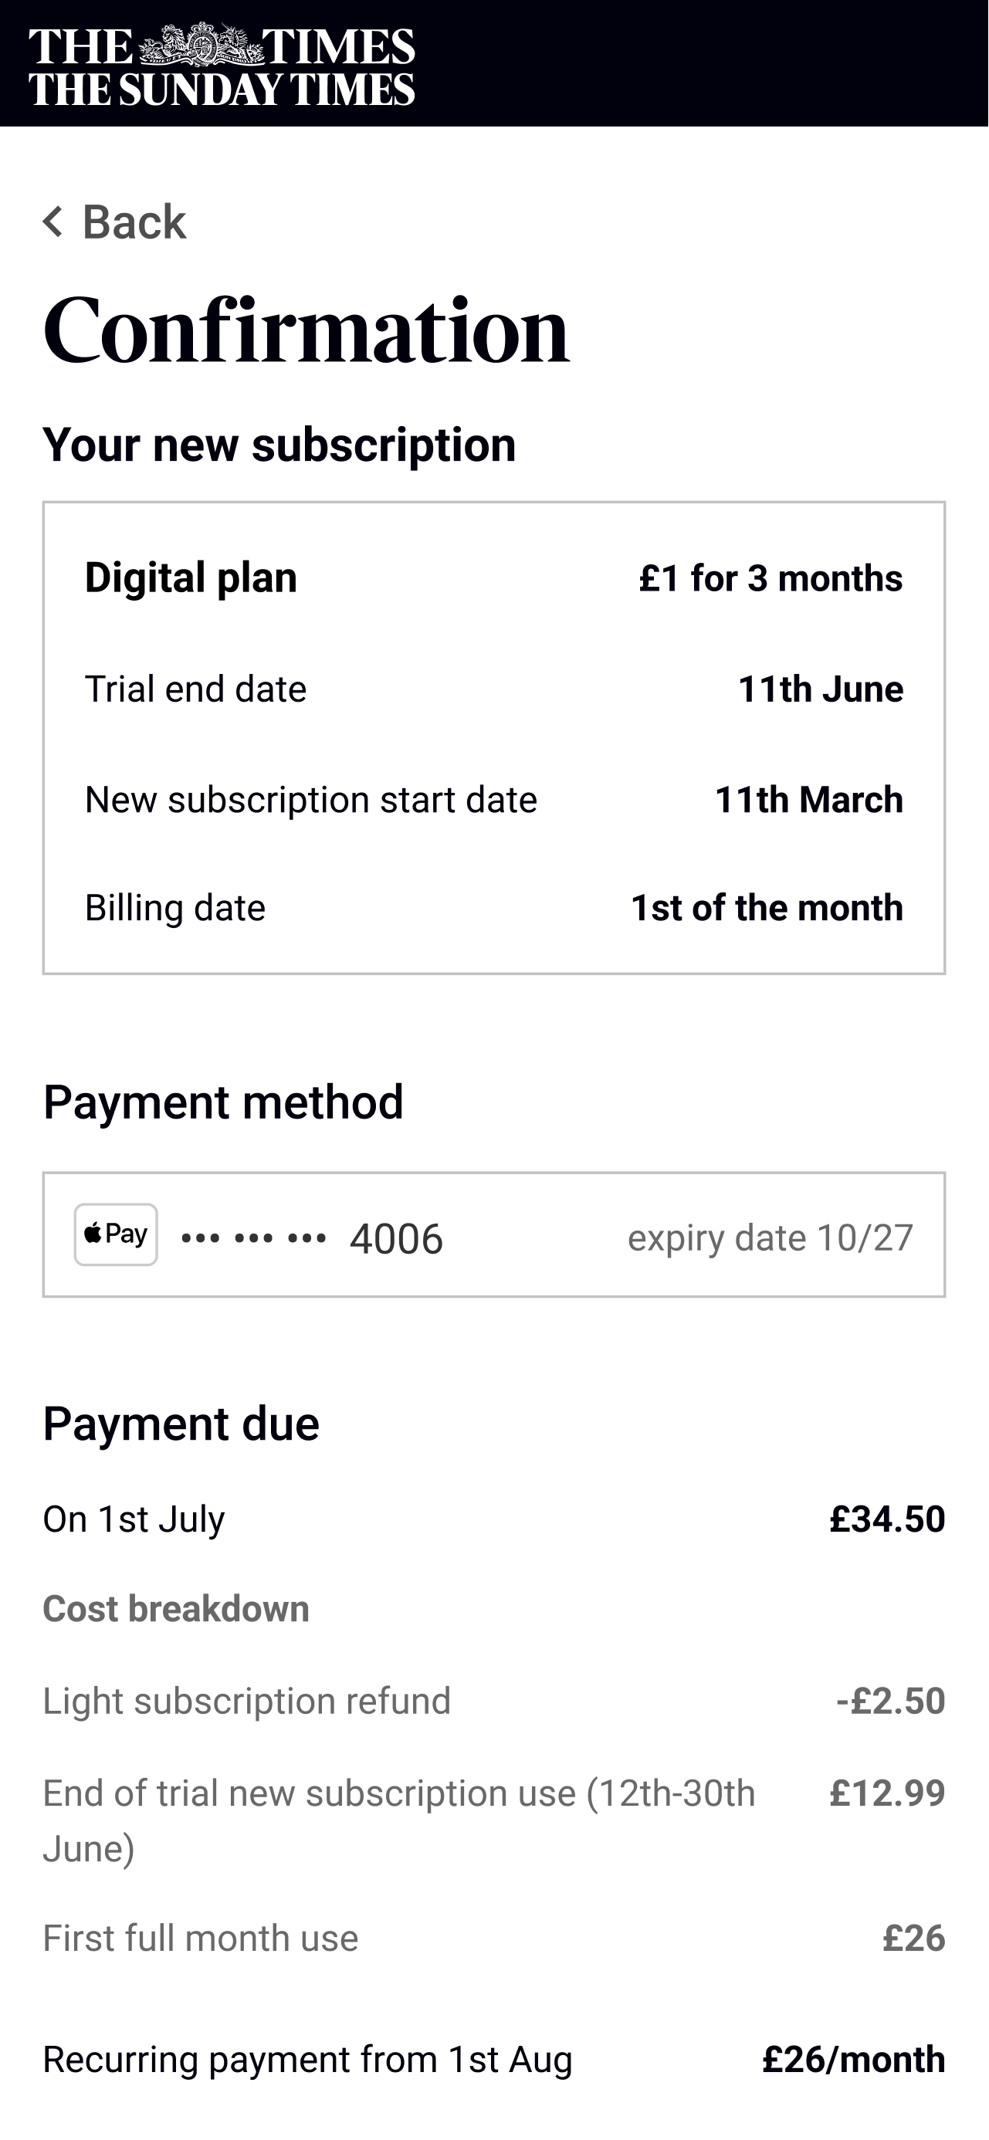Click the expiry date 10/27 text

click(x=770, y=1238)
